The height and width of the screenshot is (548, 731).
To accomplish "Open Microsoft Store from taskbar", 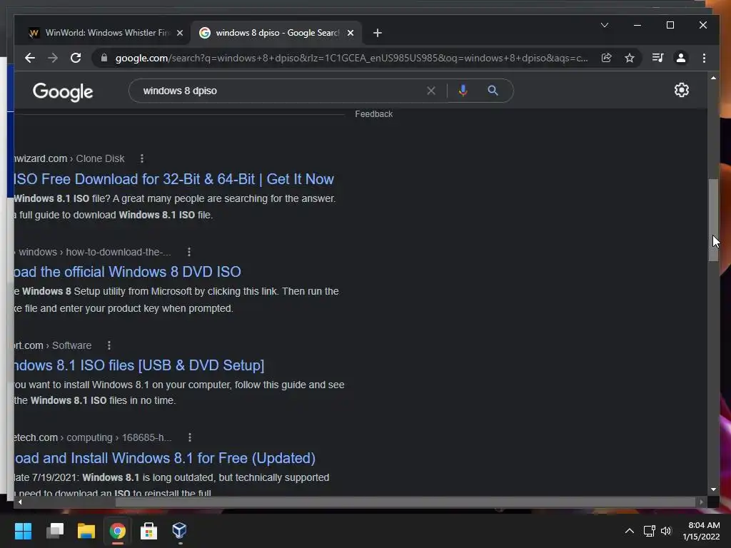I will (x=148, y=531).
